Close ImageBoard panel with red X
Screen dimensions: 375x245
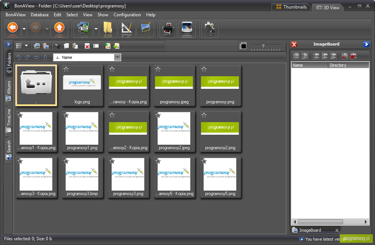pyautogui.click(x=294, y=44)
